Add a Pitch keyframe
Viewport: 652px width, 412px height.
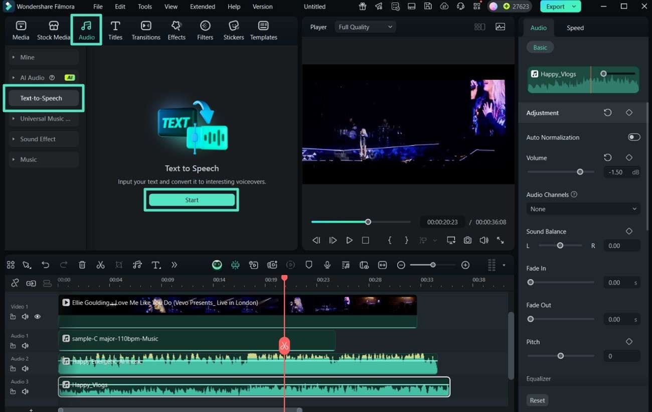(x=629, y=342)
